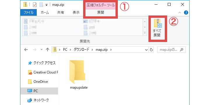Select Creative Cloud Files in navigation pane
Viewport: 210px width, 105px height.
pos(43,72)
